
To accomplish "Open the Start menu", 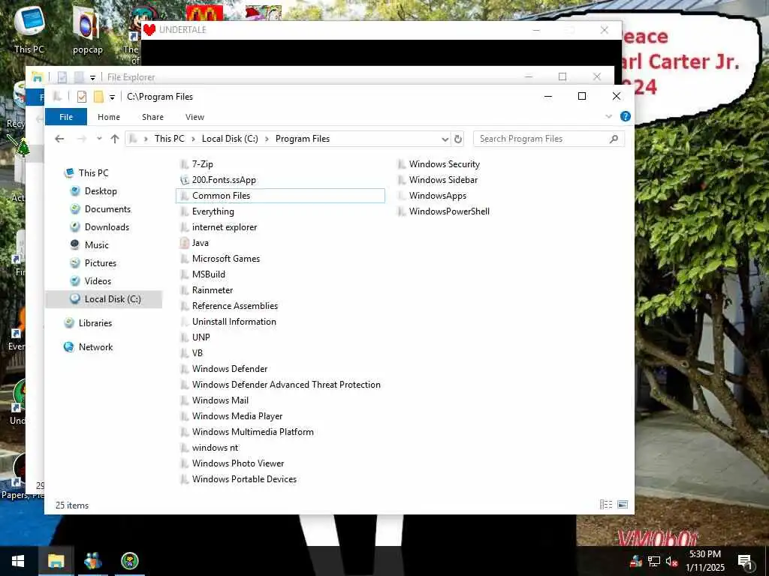I will [18, 561].
